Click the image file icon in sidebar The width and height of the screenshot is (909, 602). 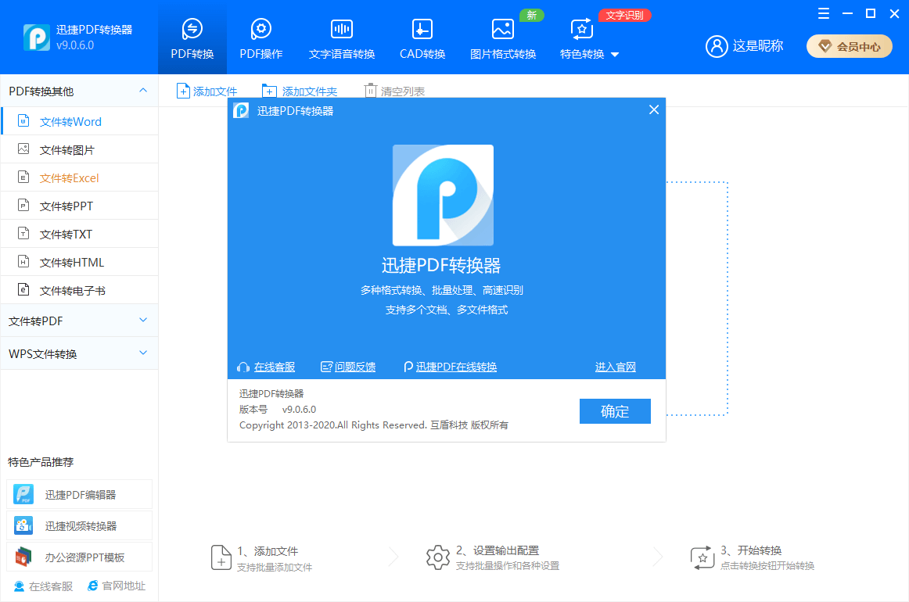tap(23, 149)
